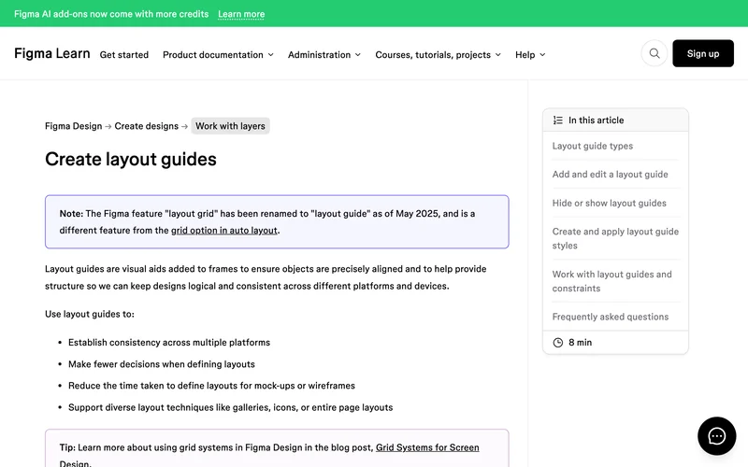
Task: Click the Note: label in callout
Action: click(x=71, y=214)
